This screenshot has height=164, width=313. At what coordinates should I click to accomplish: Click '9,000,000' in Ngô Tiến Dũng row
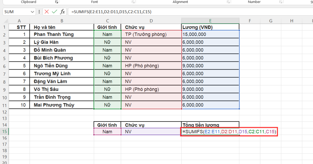210,66
